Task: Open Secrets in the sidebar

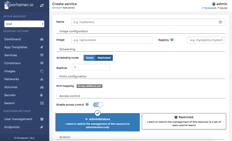Action: 10,95
